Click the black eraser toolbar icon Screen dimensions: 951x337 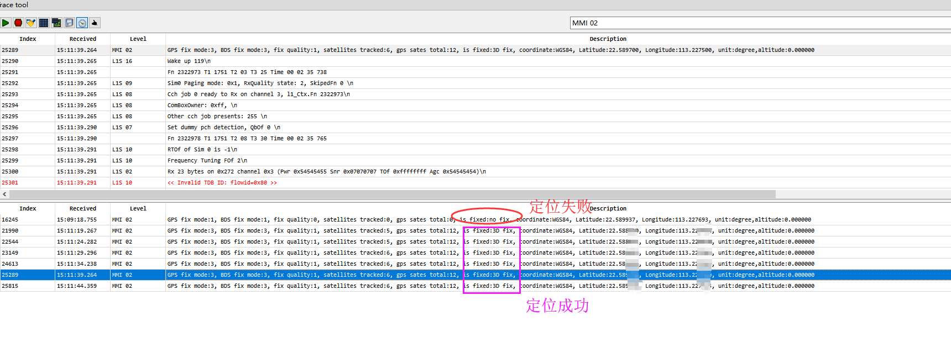tap(95, 23)
